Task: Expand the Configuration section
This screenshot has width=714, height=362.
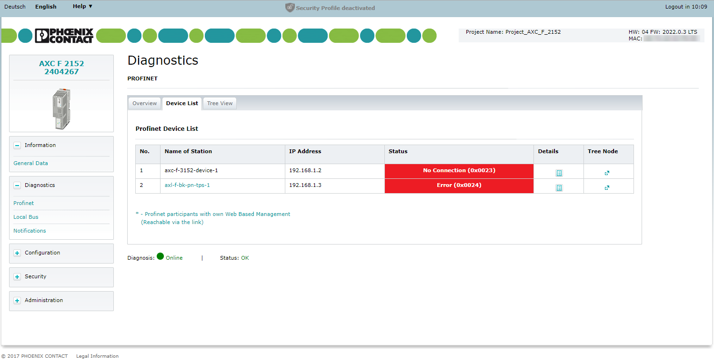Action: [17, 253]
